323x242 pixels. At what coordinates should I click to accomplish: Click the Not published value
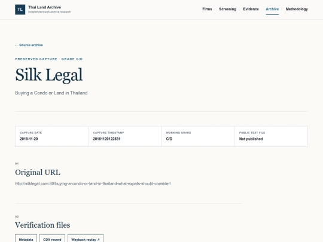[x=251, y=139]
